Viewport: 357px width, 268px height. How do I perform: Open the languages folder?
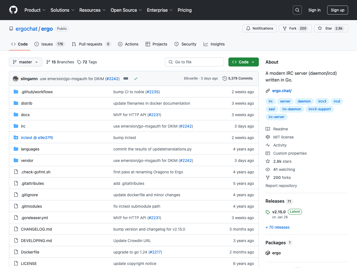pyautogui.click(x=30, y=149)
